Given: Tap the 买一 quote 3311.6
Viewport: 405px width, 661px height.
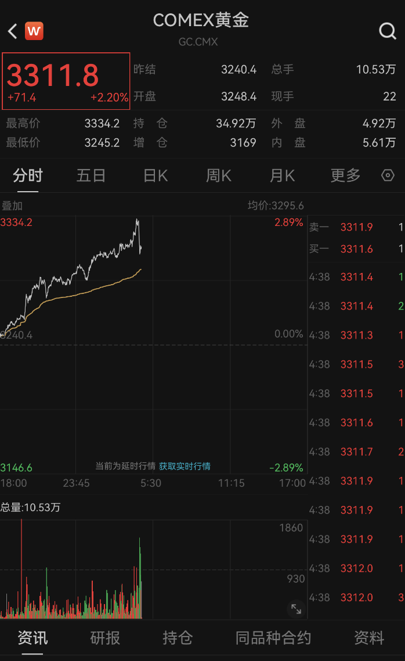Looking at the screenshot, I should click(356, 249).
